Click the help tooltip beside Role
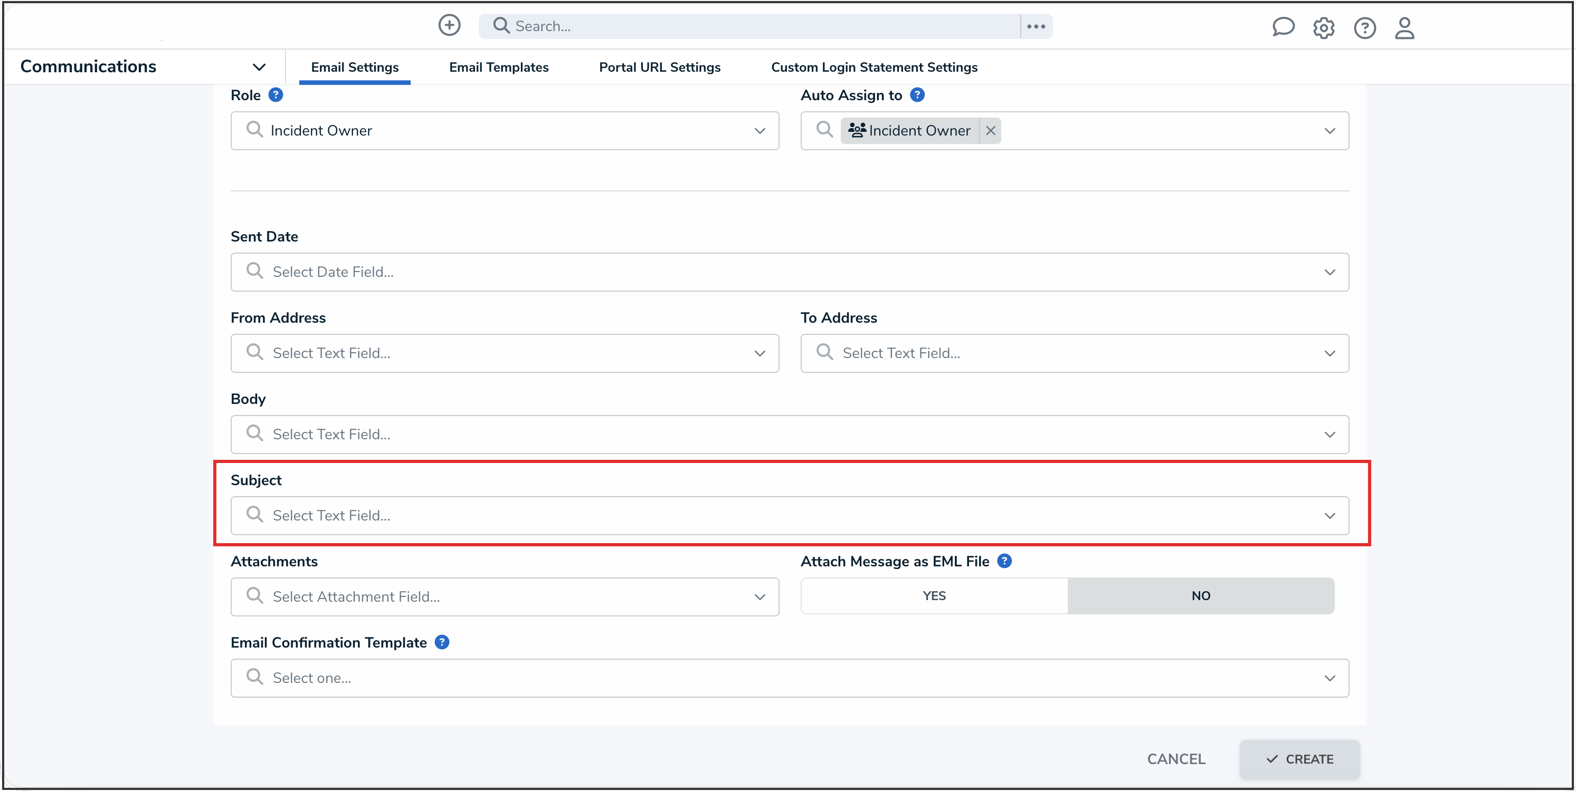Image resolution: width=1576 pixels, height=791 pixels. pos(277,94)
